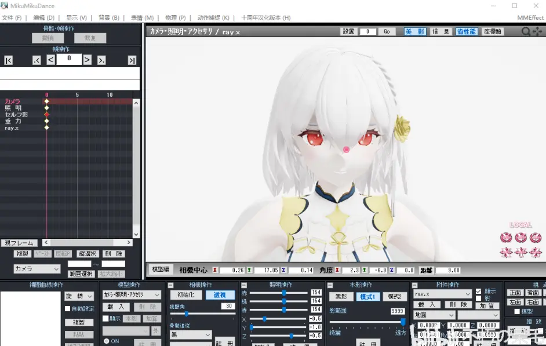
Task: Collapse the 附件操作 panel with minus button
Action: [415, 285]
